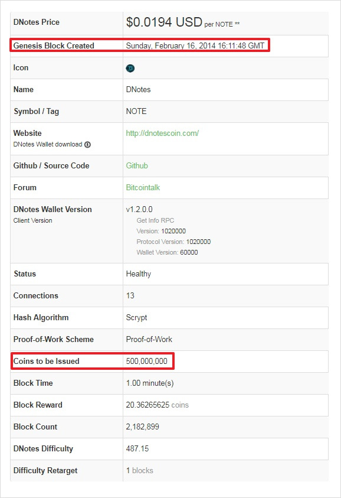Viewport: 341px width, 498px height.
Task: Open the dnotescoin.com website link
Action: (x=162, y=133)
